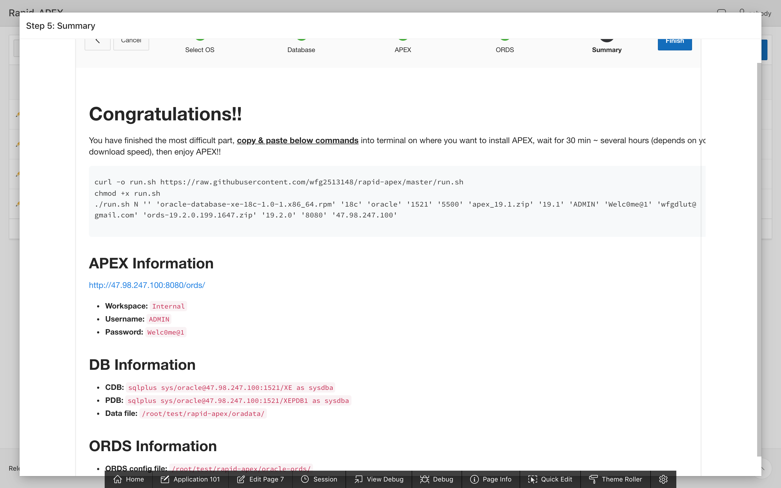781x488 pixels.
Task: Toggle Debug mode with the bug icon
Action: pos(424,479)
